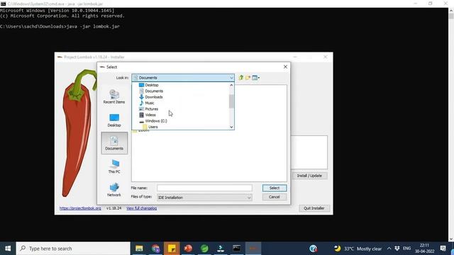The image size is (454, 255).
Task: Open File Explorer from taskbar
Action: pyautogui.click(x=139, y=249)
